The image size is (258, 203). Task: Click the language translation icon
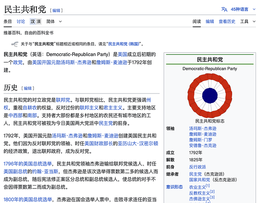tap(224, 9)
